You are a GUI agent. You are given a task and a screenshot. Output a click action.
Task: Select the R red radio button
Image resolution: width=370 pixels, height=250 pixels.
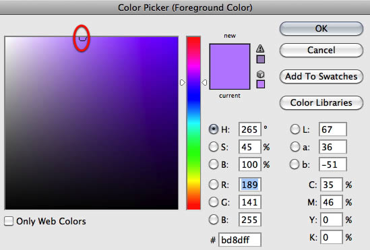214,185
